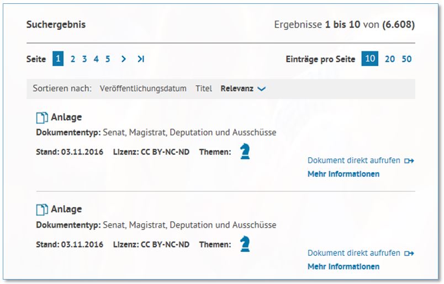Click the external link arrow icon in first result
Image resolution: width=444 pixels, height=284 pixels.
[x=409, y=161]
